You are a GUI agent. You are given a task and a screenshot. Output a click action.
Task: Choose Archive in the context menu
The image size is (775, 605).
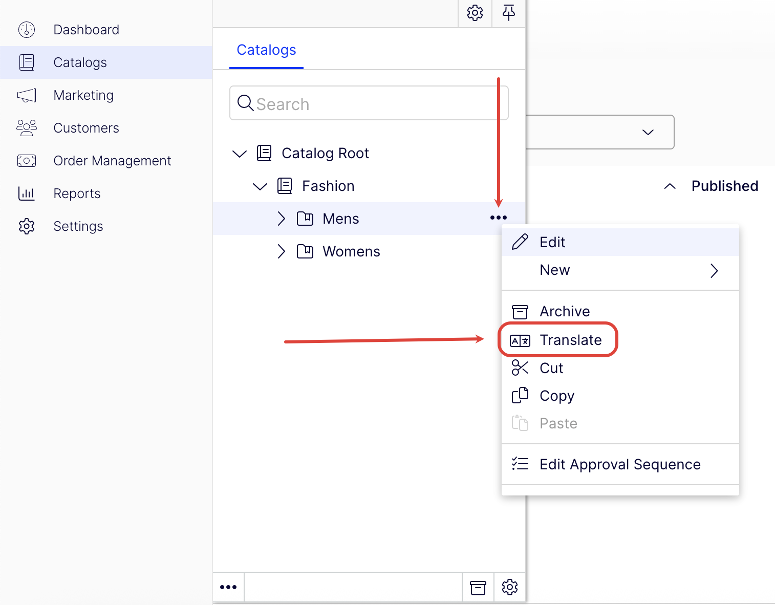point(565,311)
